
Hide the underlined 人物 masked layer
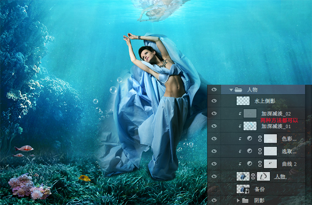coord(214,176)
